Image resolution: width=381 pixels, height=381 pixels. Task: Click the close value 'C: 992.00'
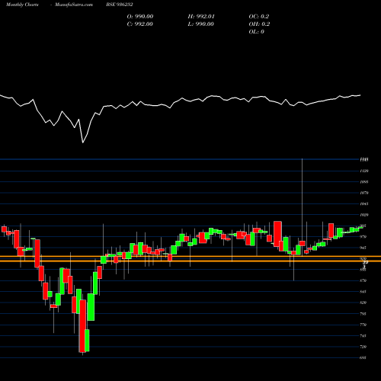[140, 24]
